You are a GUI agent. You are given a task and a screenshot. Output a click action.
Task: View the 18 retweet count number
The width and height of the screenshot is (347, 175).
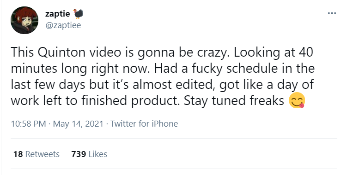[18, 154]
